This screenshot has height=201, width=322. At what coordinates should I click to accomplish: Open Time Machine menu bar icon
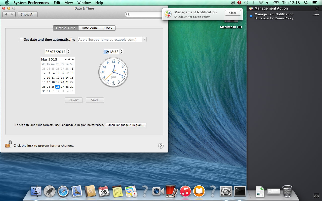[x=246, y=3]
